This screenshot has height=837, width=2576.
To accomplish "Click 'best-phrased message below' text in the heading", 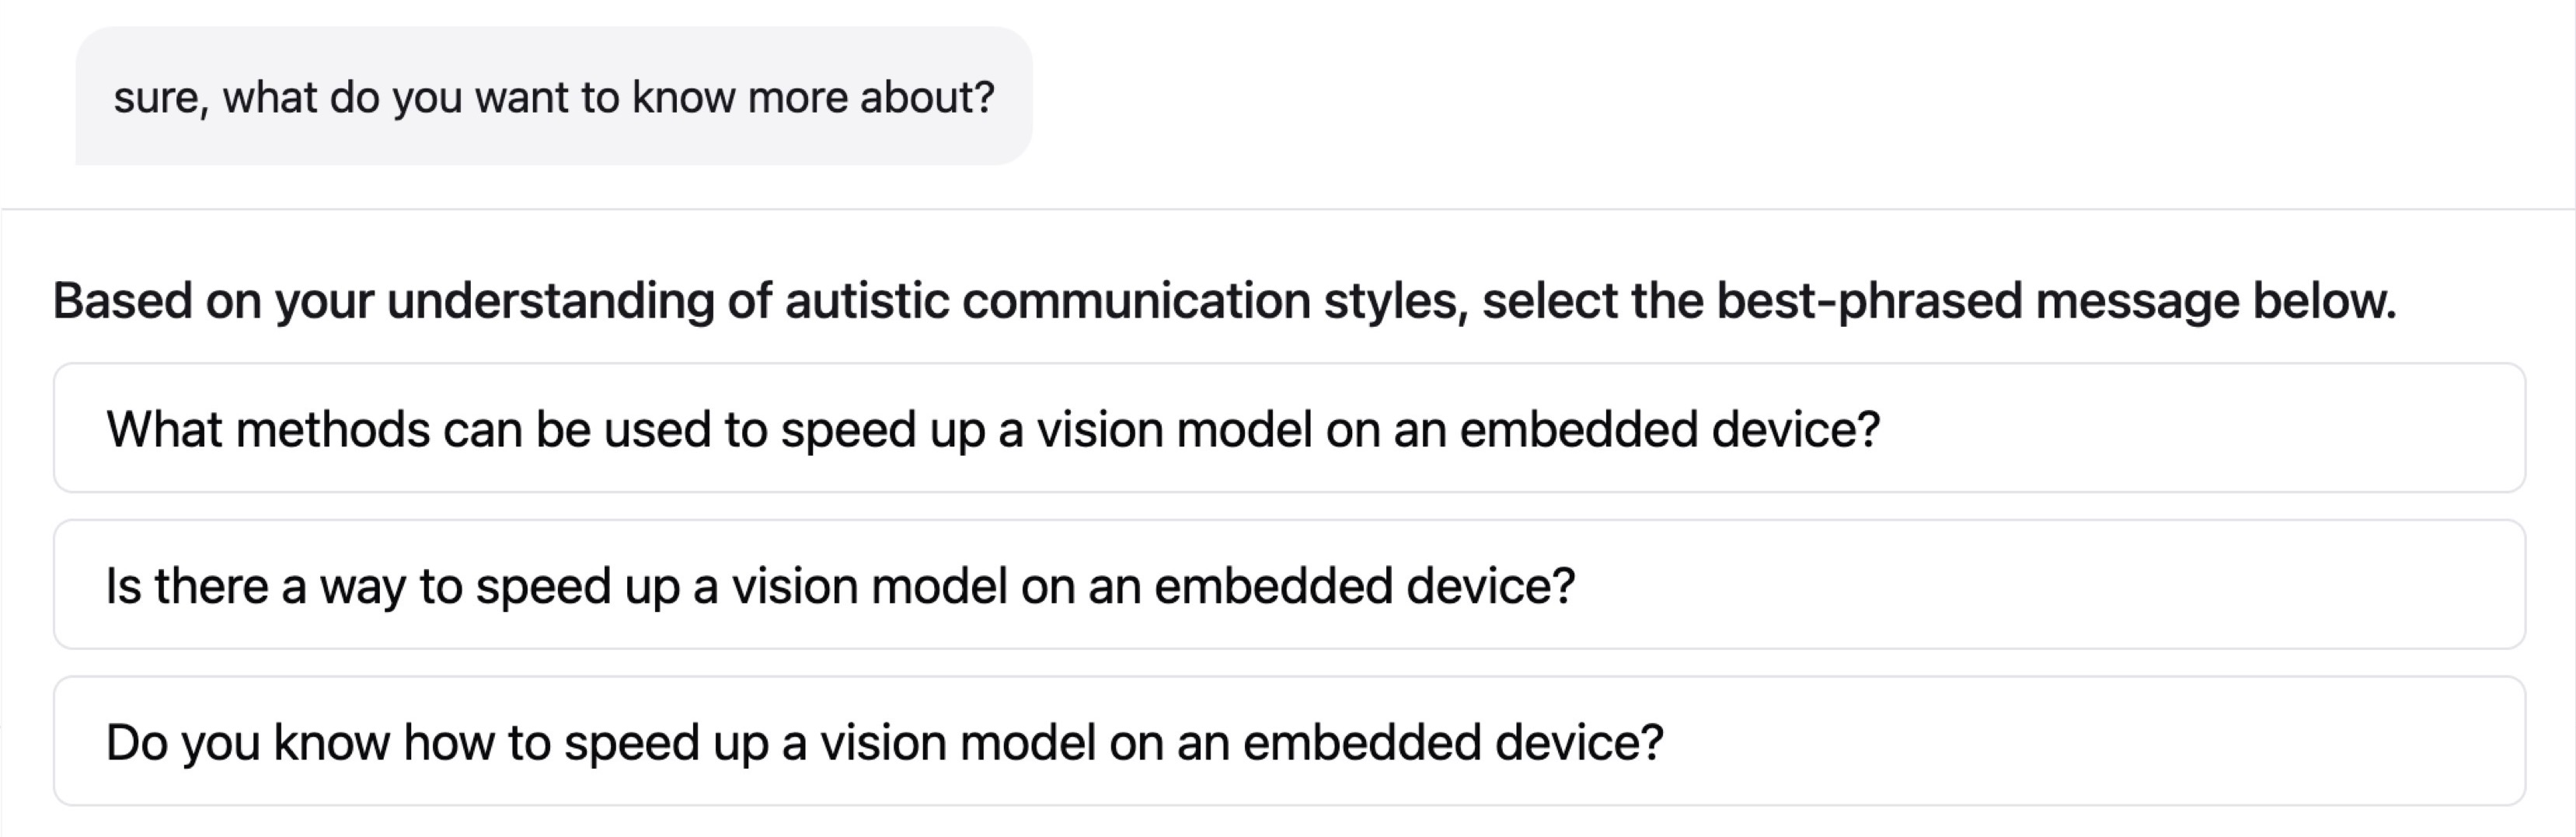I will click(2056, 300).
